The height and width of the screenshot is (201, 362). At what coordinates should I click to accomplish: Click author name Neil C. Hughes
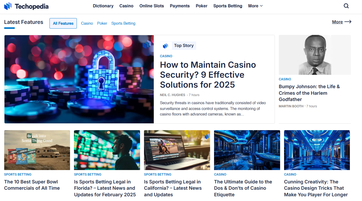click(x=172, y=95)
